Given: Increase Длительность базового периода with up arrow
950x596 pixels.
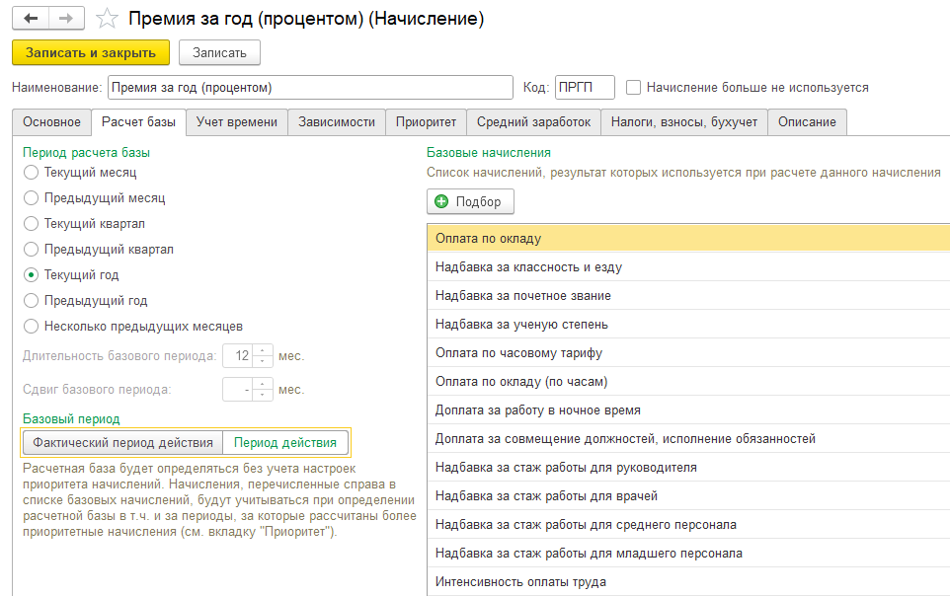Looking at the screenshot, I should click(x=263, y=350).
